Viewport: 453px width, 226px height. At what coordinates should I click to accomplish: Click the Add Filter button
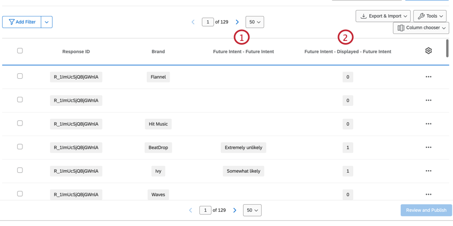coord(22,22)
